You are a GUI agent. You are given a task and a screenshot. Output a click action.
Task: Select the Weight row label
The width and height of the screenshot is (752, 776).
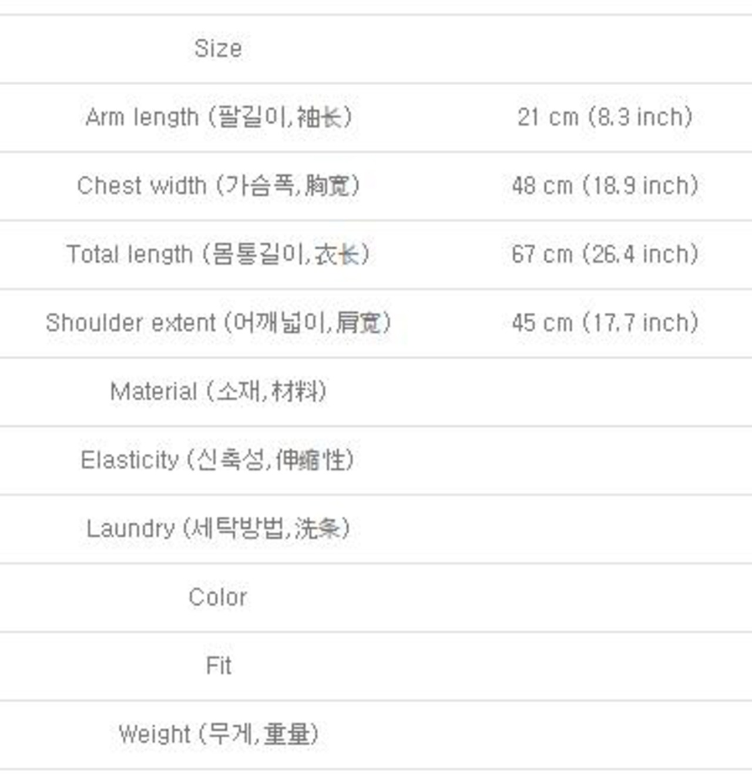click(x=219, y=734)
